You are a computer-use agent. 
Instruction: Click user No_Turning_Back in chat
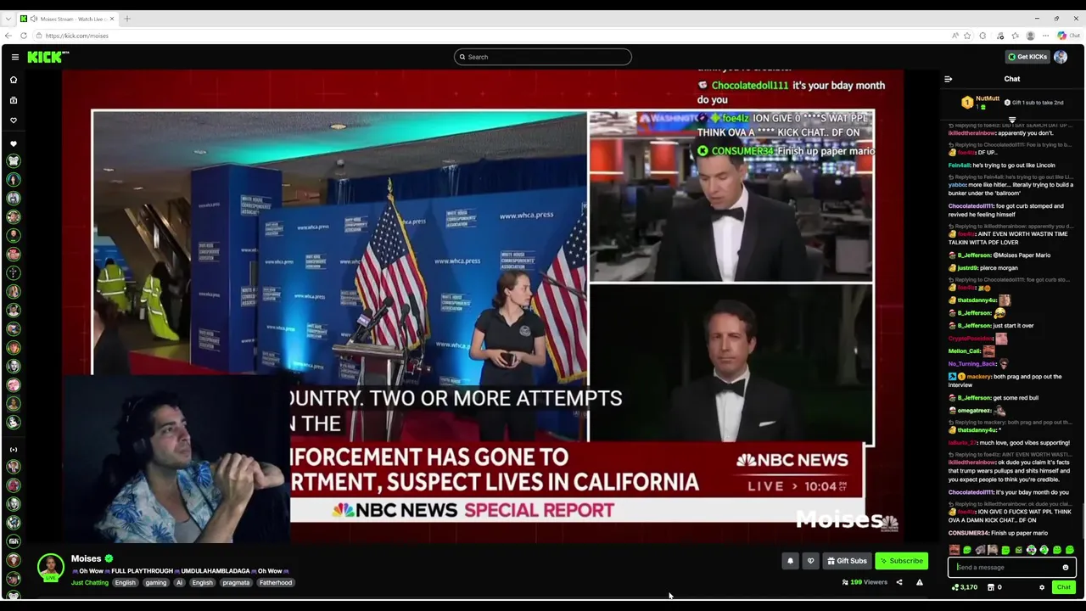[x=972, y=364]
